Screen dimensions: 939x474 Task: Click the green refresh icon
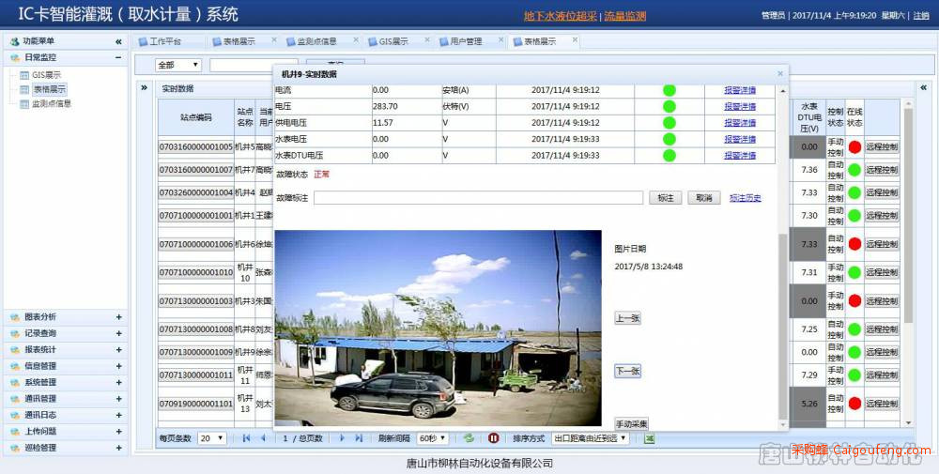(469, 438)
